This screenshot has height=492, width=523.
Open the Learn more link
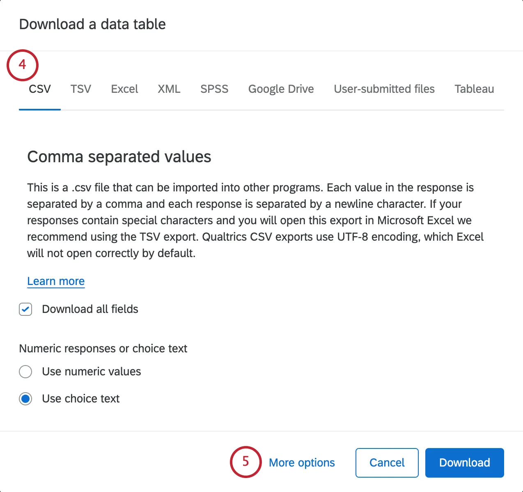pos(56,281)
